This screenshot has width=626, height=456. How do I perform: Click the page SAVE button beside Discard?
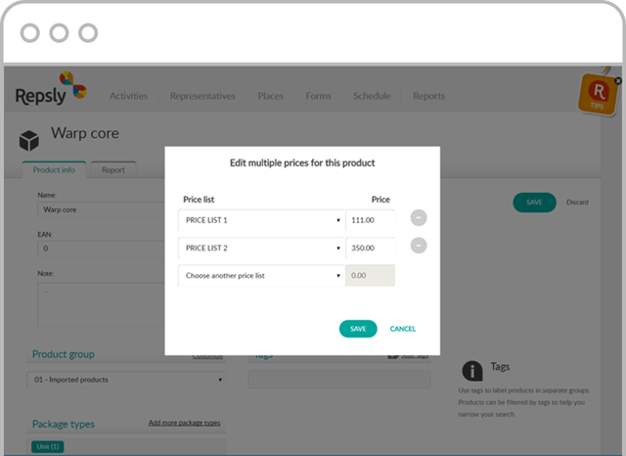tap(534, 202)
